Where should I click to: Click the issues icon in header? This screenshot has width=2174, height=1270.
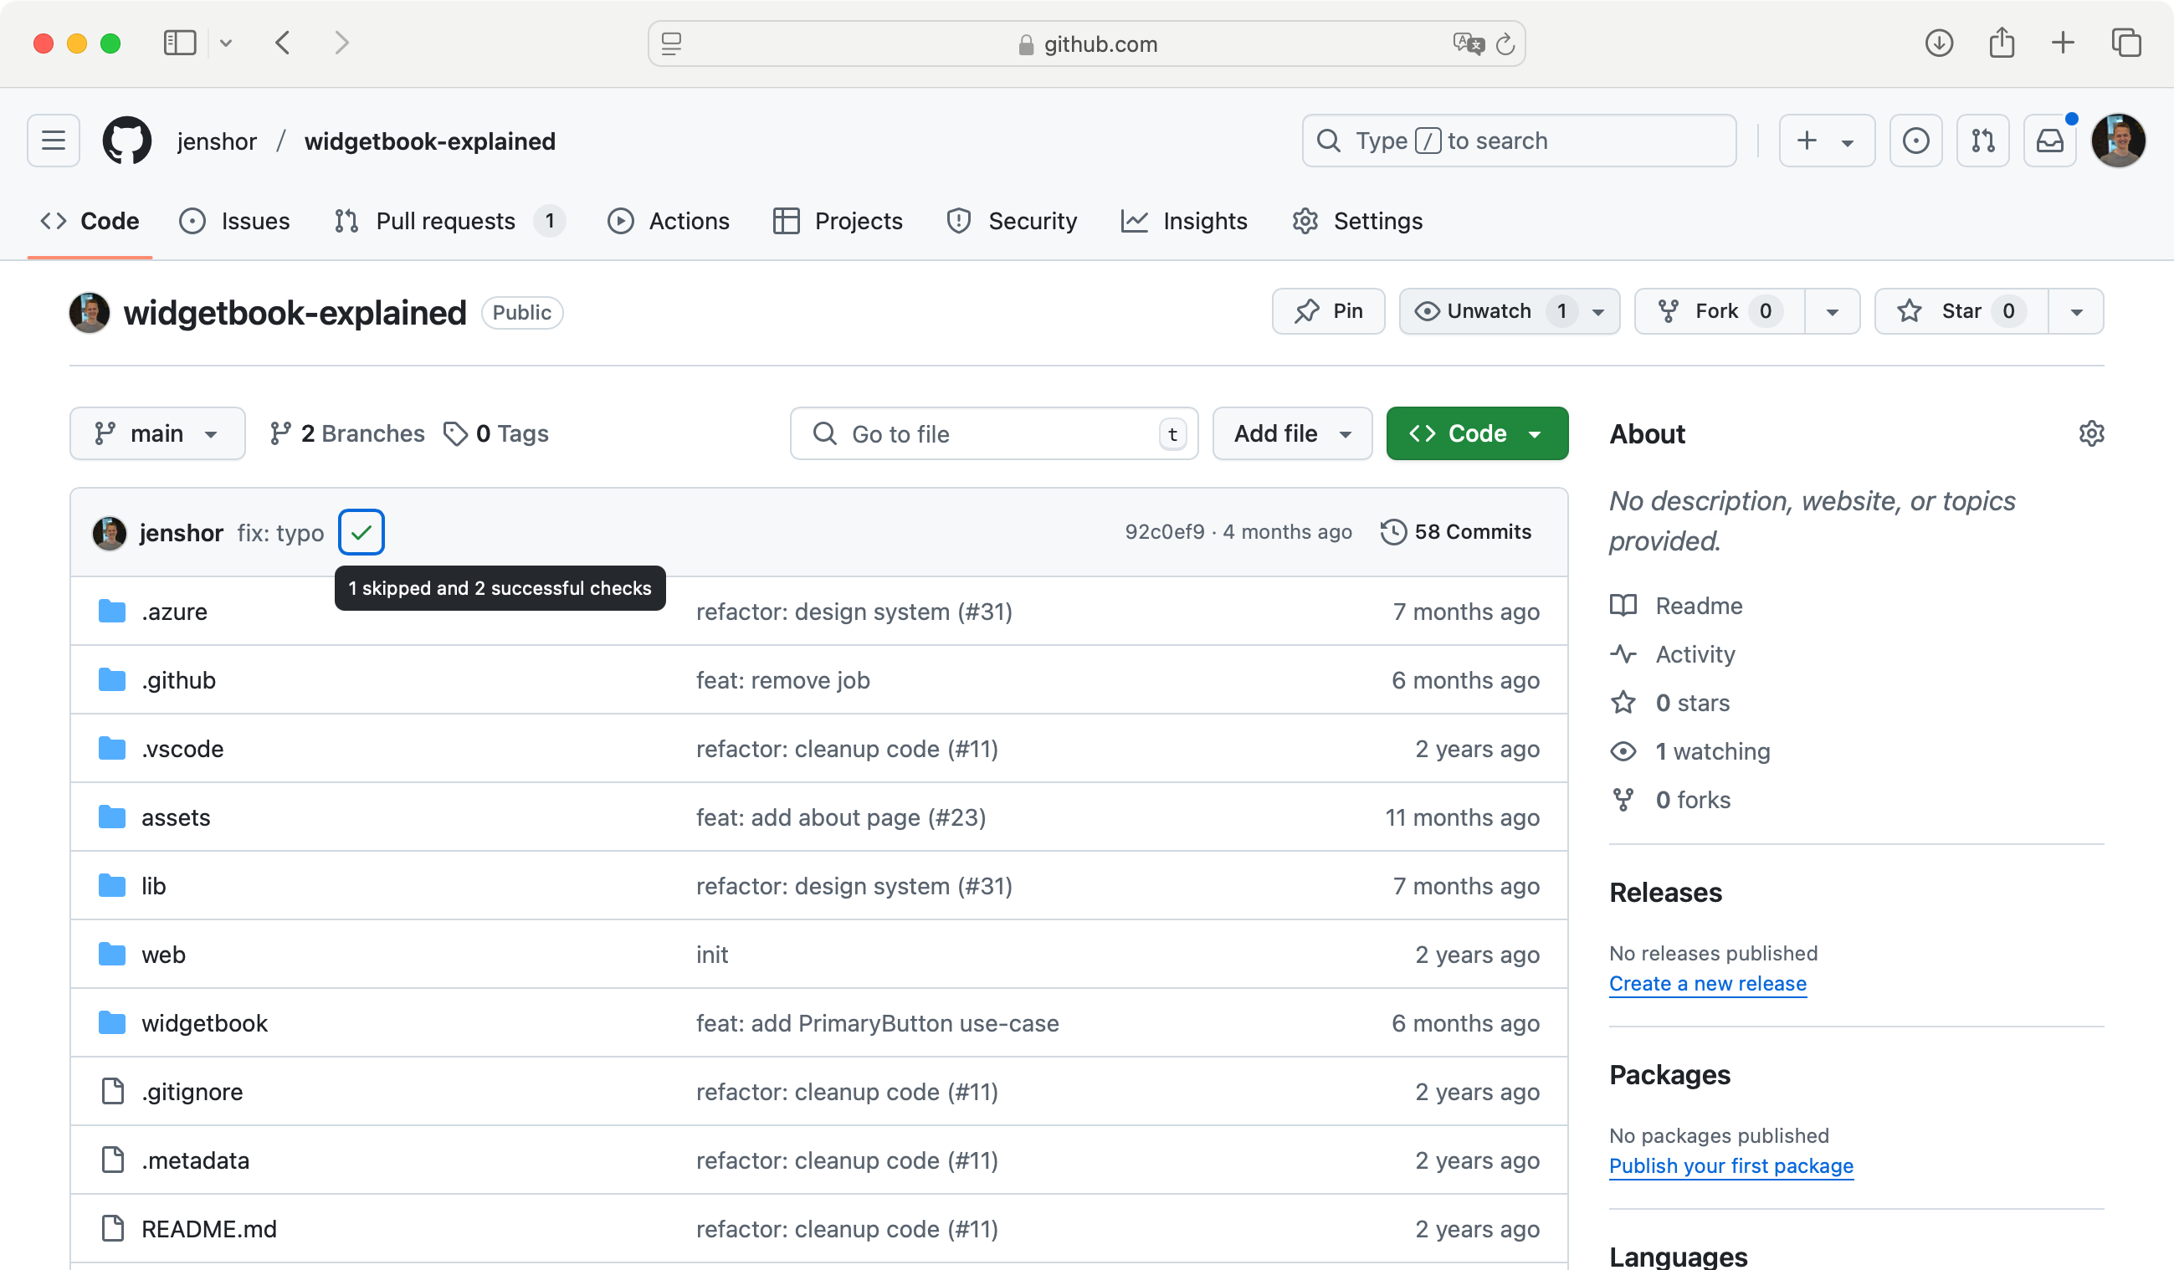1915,141
